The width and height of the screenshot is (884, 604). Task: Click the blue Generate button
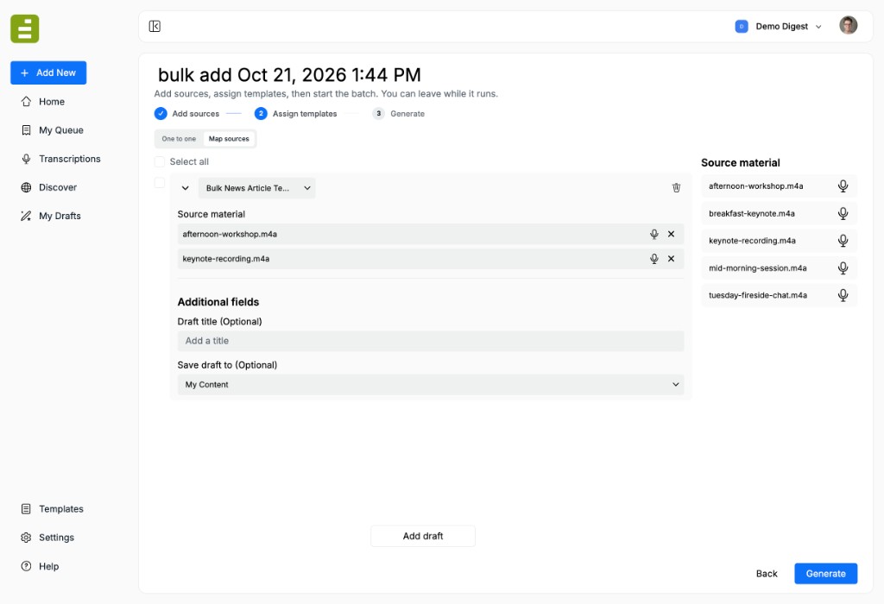pos(825,574)
